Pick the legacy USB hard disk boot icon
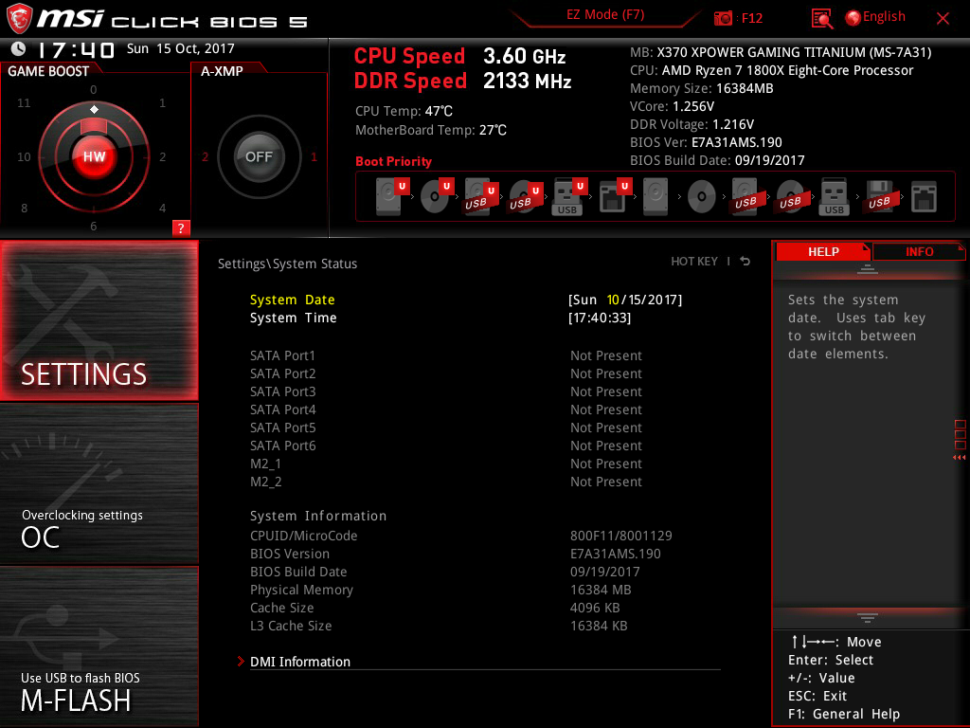The image size is (970, 728). point(745,197)
